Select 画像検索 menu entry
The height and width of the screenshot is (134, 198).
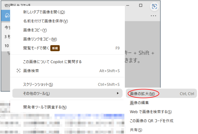click(67, 71)
